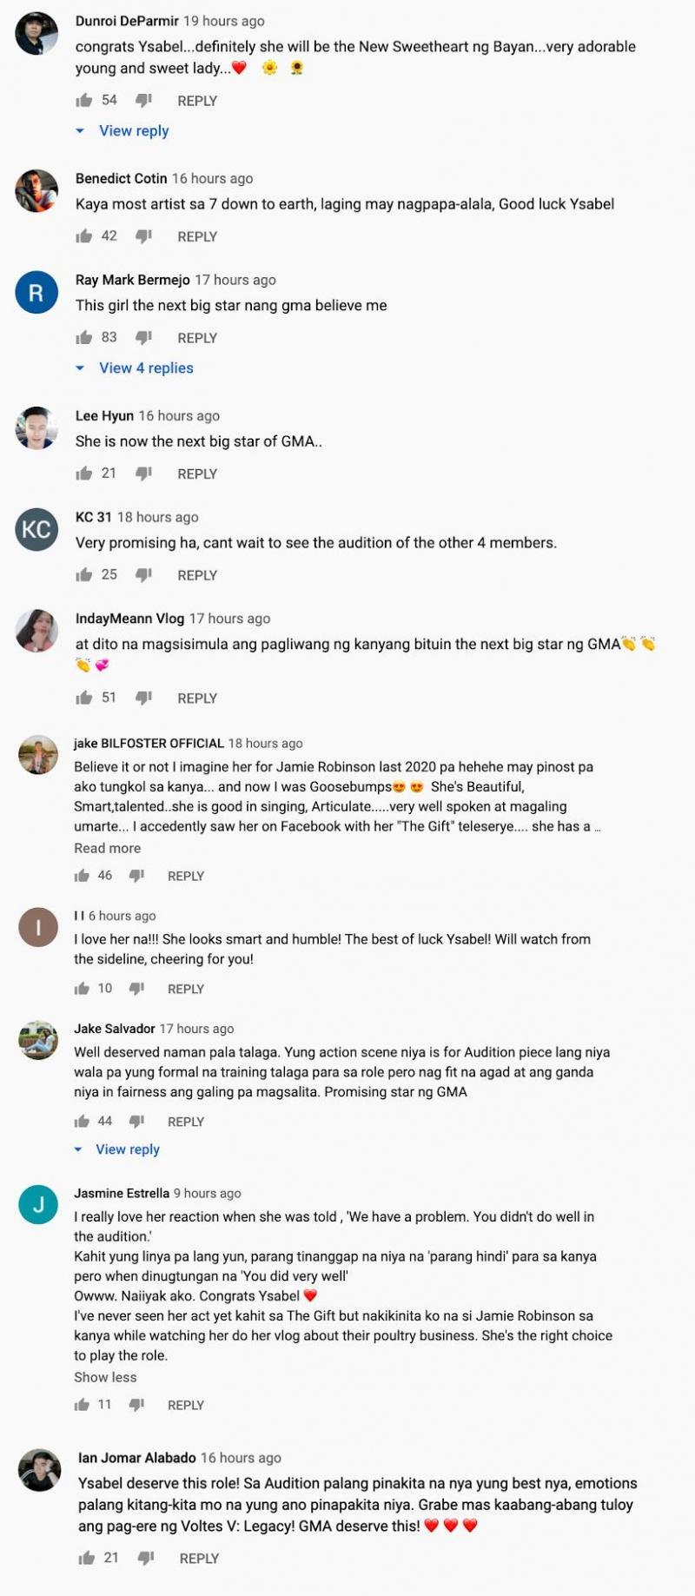Click Read more on jake BILFOSTER's comment
This screenshot has width=695, height=1596.
coord(107,848)
